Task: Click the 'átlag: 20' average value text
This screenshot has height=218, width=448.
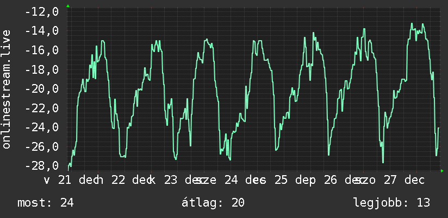Action: click(213, 203)
